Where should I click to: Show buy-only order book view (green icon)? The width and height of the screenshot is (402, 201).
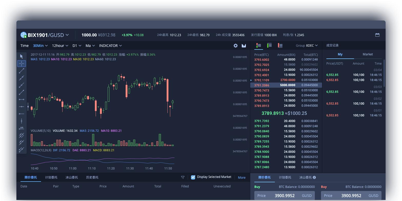coord(269,45)
